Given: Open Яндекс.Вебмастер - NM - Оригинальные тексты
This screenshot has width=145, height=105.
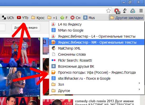Looking at the screenshot, I should (97, 42).
